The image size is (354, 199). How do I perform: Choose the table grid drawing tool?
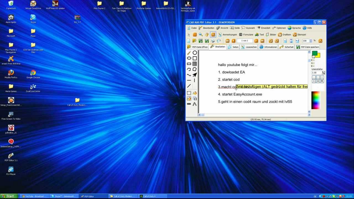[x=195, y=64]
